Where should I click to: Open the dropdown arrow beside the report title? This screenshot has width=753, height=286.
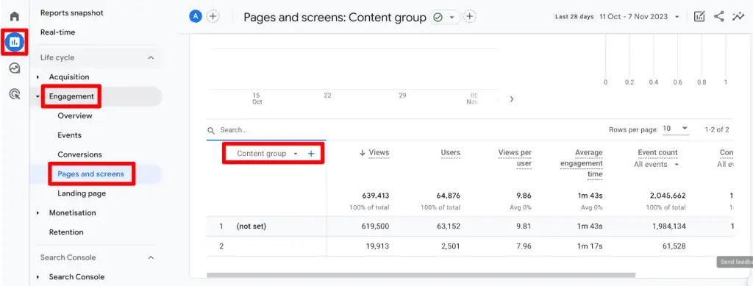[452, 17]
